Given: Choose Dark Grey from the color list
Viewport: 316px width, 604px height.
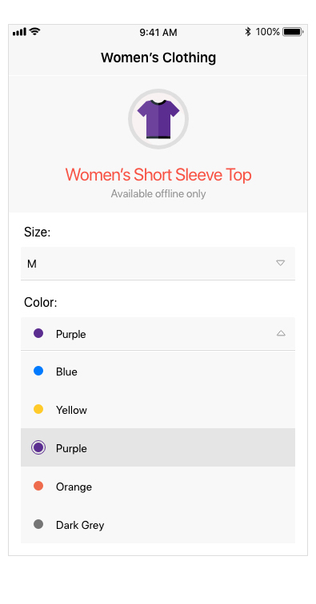Looking at the screenshot, I should pos(158,524).
